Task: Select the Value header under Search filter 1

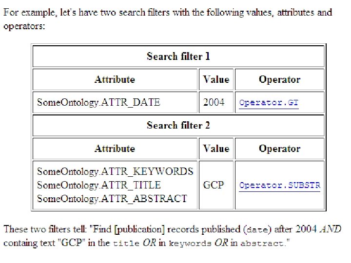Action: coord(216,80)
